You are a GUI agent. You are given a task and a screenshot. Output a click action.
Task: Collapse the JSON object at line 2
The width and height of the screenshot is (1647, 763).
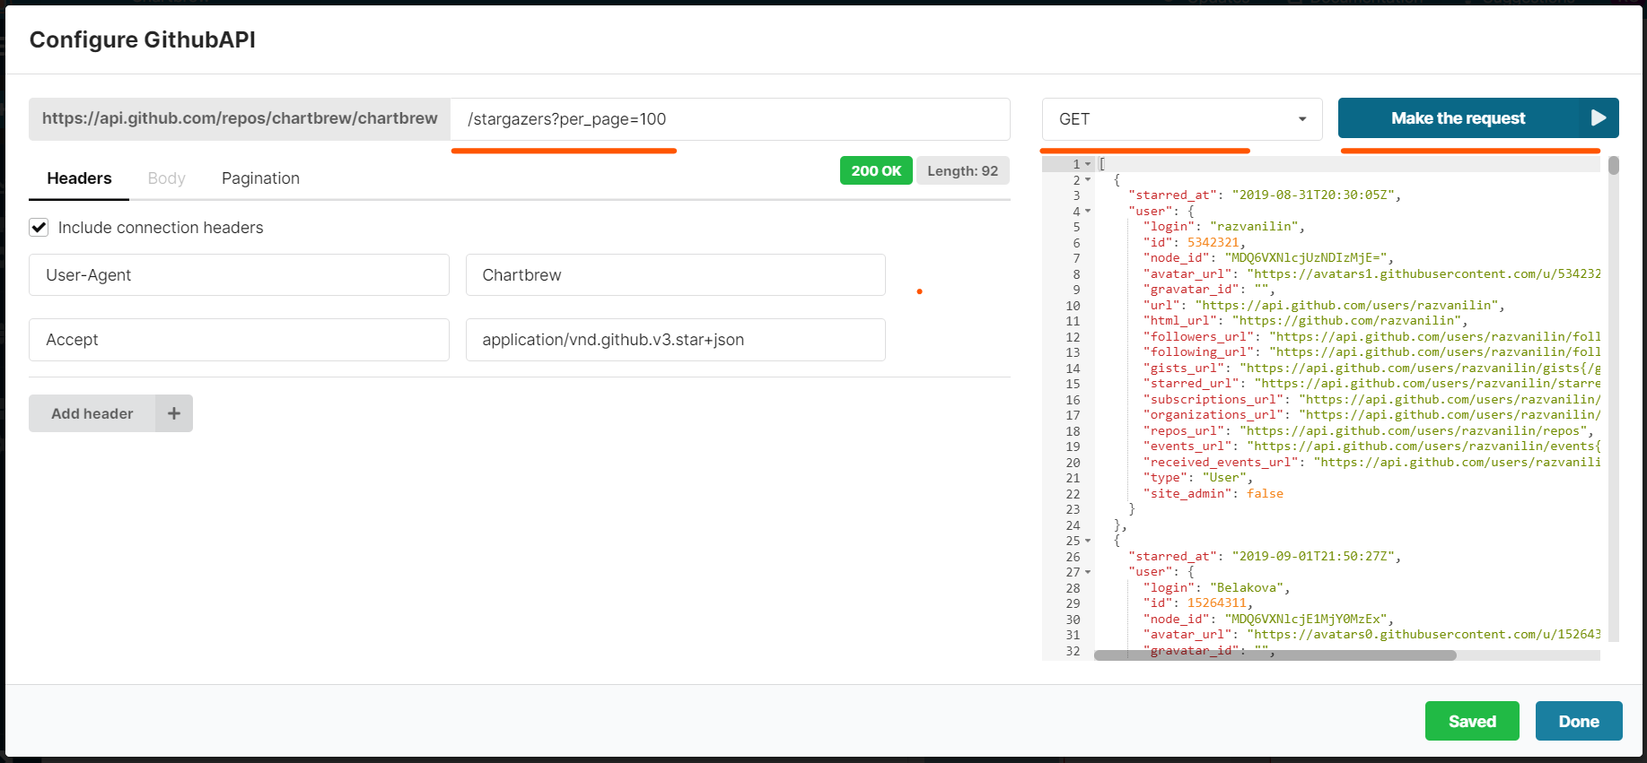[x=1088, y=180]
